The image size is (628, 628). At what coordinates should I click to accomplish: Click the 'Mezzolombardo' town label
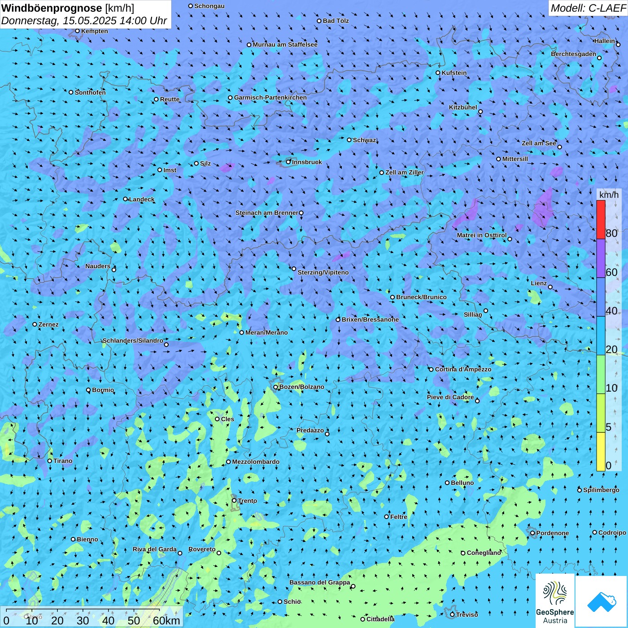pyautogui.click(x=256, y=462)
